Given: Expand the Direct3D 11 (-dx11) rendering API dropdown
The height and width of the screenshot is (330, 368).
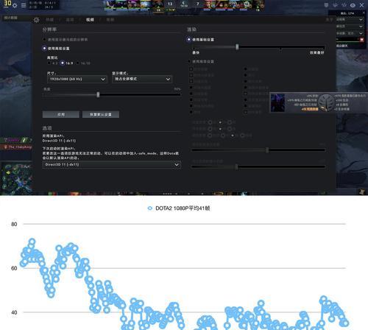Looking at the screenshot, I should (112, 164).
